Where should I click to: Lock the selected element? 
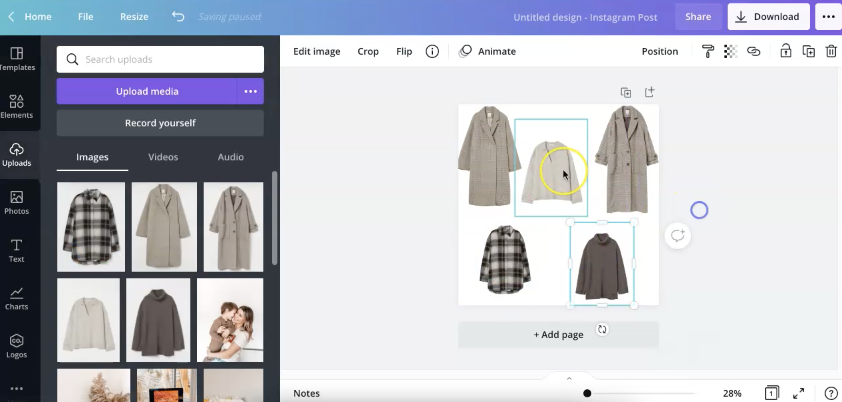[x=786, y=51]
